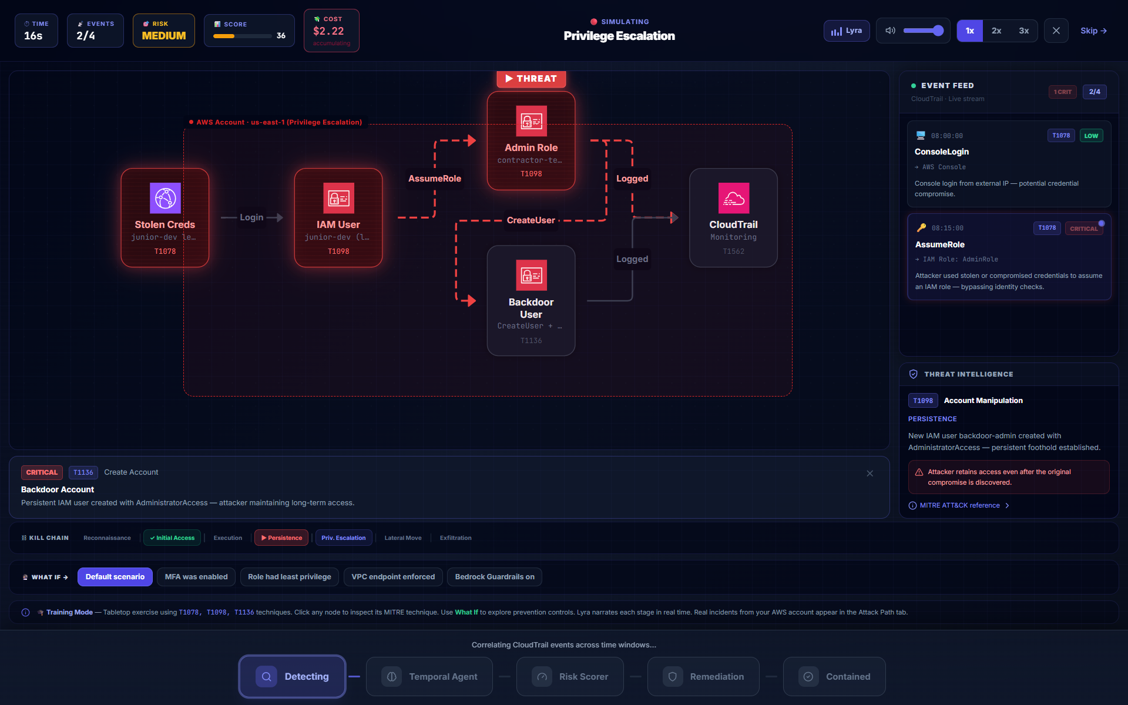This screenshot has height=705, width=1128.
Task: Click the Remediation shield icon
Action: pos(673,677)
